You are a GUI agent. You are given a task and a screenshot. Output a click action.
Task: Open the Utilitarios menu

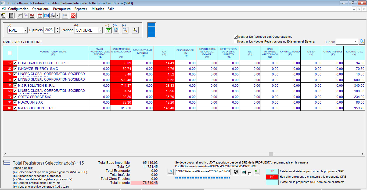click(x=97, y=9)
